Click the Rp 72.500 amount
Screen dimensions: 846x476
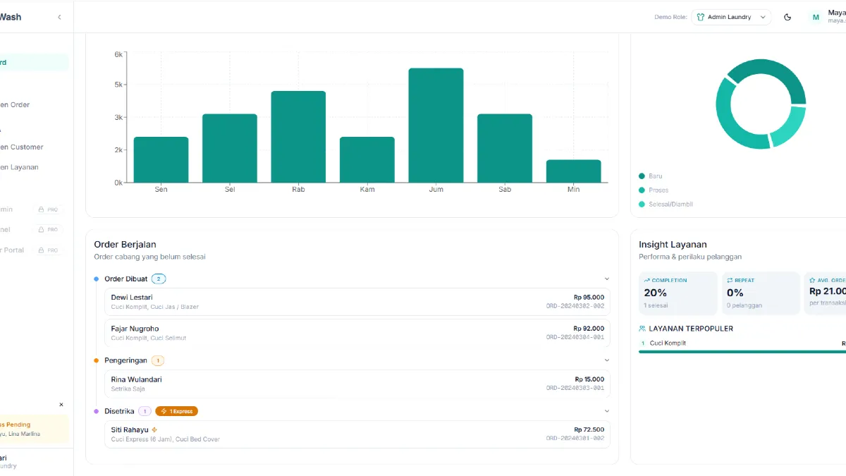coord(589,430)
